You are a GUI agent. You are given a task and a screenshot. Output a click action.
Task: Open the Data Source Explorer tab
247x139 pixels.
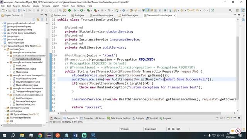tap(119, 118)
